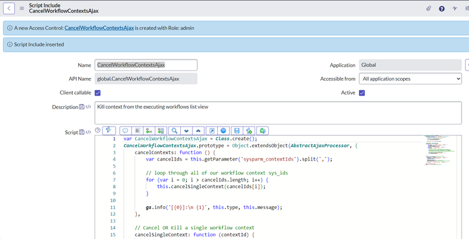Click the syntax check icon with green mark
The height and width of the screenshot is (239, 469).
pyautogui.click(x=249, y=131)
